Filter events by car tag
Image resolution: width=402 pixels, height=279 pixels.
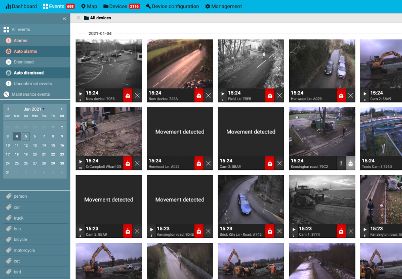tap(35, 207)
